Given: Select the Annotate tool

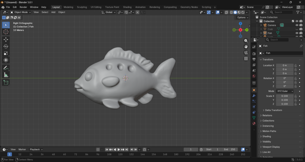Looking at the screenshot, I should [6, 68].
